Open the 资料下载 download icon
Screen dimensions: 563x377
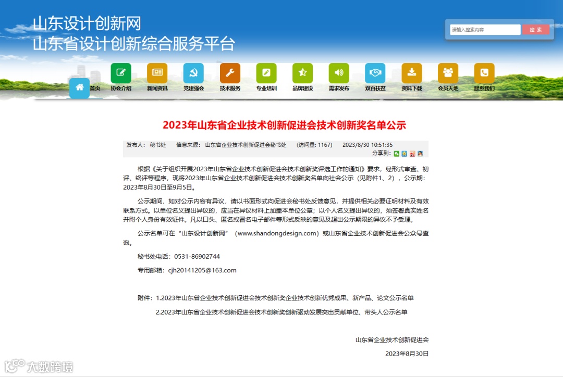point(412,73)
